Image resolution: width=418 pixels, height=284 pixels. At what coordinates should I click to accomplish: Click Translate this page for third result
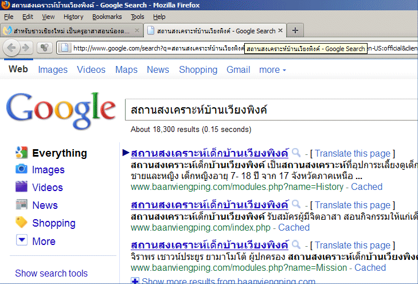tap(353, 246)
